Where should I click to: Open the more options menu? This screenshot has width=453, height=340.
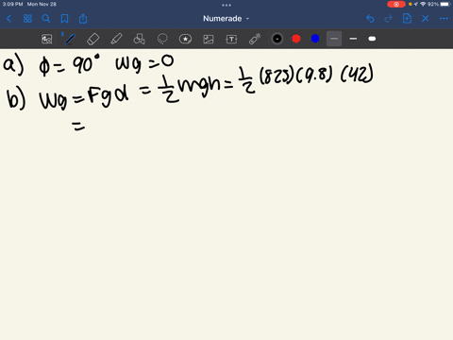(444, 19)
